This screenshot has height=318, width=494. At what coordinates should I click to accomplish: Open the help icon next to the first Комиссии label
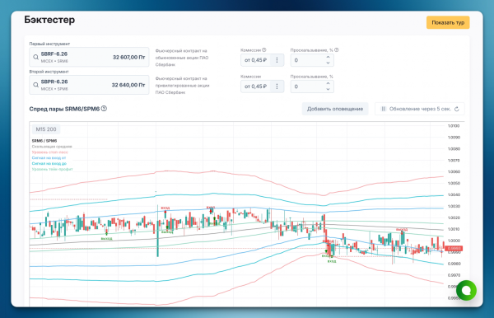pyautogui.click(x=264, y=49)
